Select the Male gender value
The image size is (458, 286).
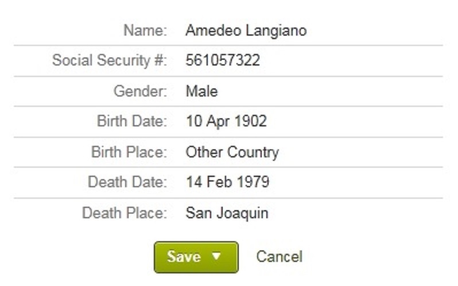(201, 91)
